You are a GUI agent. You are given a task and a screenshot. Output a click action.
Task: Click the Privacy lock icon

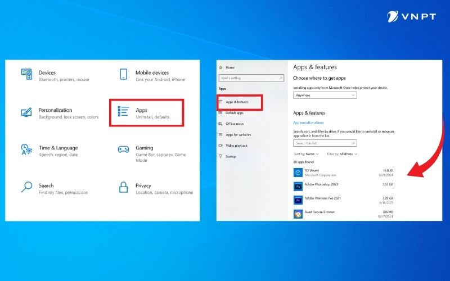point(123,188)
